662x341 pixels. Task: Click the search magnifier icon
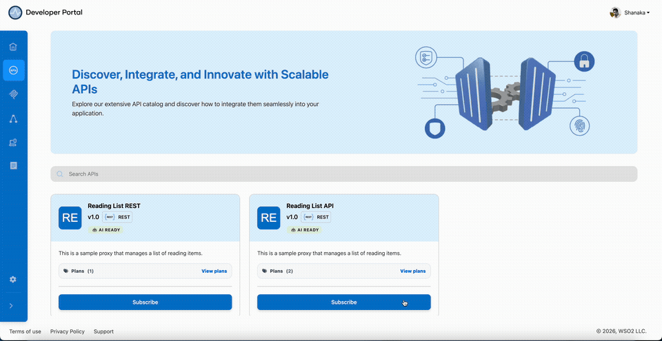pyautogui.click(x=60, y=174)
